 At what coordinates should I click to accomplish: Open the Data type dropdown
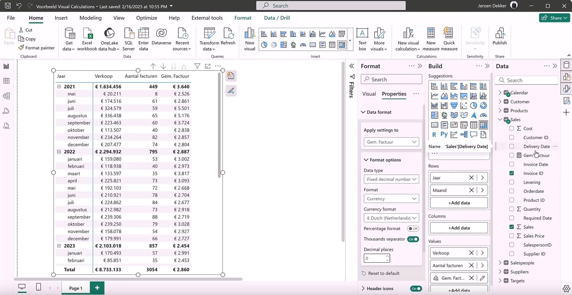(x=391, y=179)
